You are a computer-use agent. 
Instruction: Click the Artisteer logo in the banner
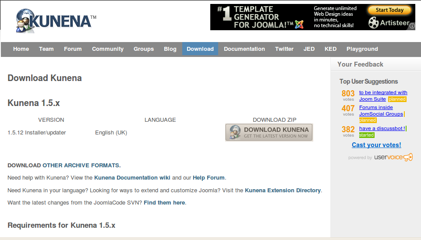[x=389, y=23]
